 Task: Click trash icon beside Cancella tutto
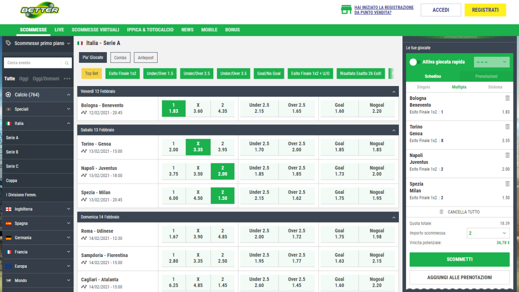tap(441, 212)
